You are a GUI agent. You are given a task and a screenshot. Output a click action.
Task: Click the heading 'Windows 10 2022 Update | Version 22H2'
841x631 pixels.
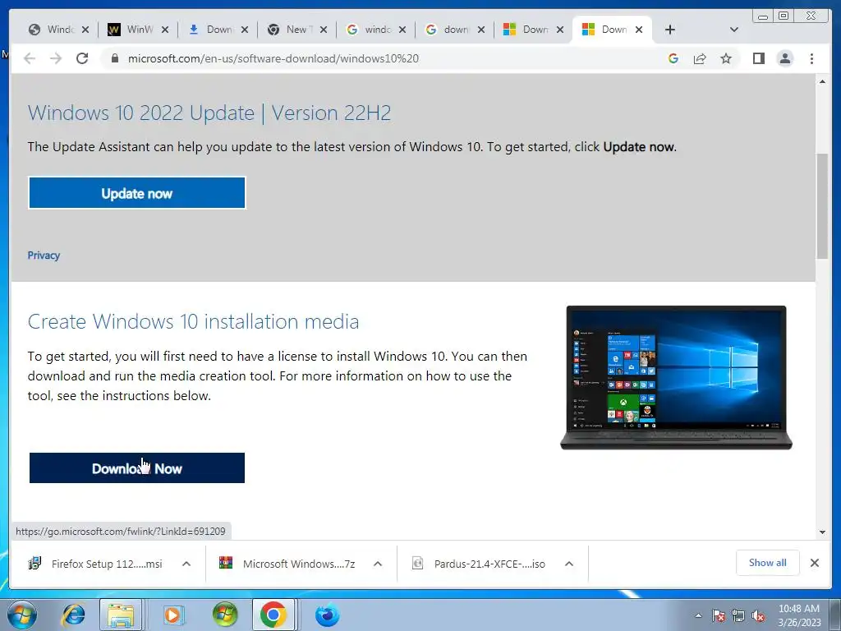pos(209,113)
